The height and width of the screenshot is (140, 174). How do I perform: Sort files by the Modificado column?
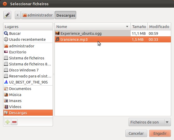(159, 27)
